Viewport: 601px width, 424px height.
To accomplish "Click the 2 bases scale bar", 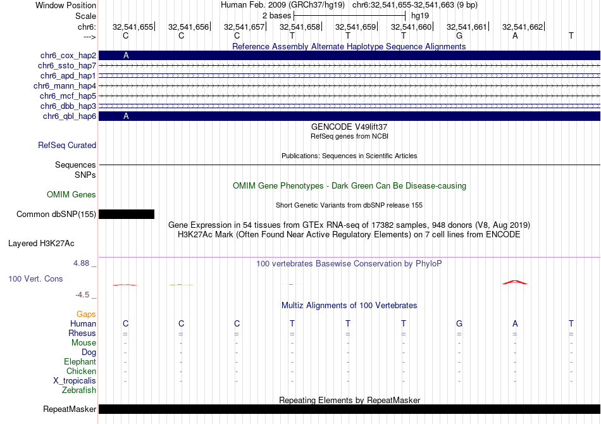I will pos(349,16).
